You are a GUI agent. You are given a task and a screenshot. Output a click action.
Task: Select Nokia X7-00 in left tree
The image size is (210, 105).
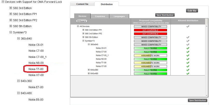(36, 75)
